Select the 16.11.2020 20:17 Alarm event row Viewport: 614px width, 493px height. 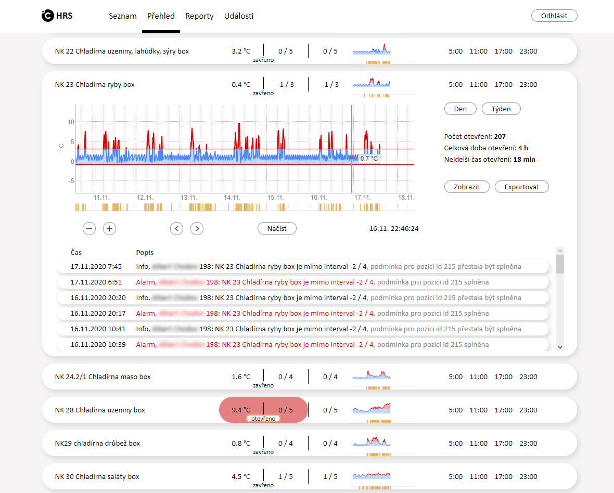pos(303,314)
